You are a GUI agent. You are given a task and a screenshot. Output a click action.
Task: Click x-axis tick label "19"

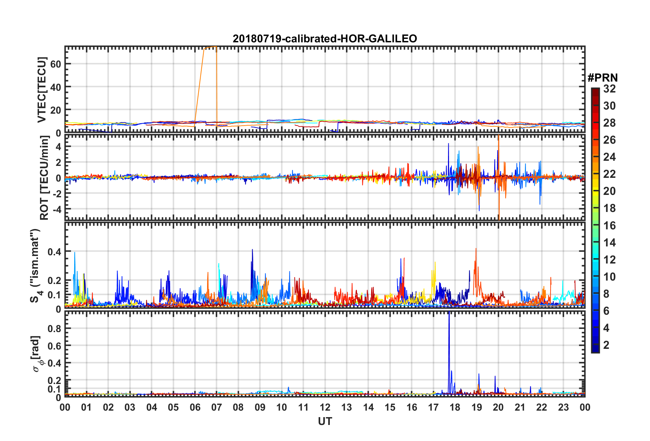[477, 407]
